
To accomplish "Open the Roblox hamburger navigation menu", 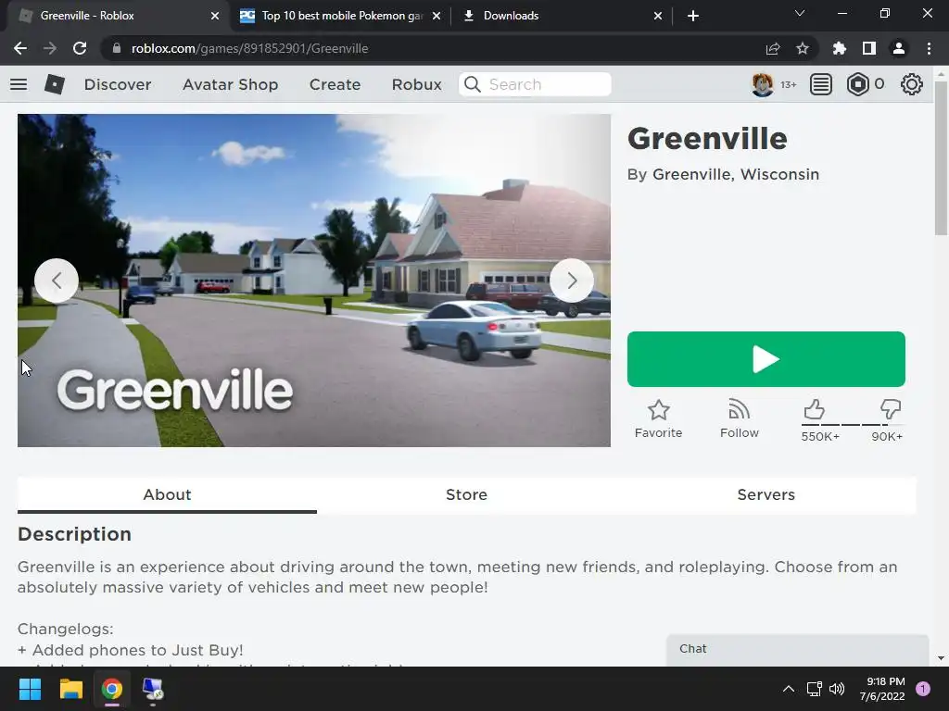I will click(x=19, y=84).
